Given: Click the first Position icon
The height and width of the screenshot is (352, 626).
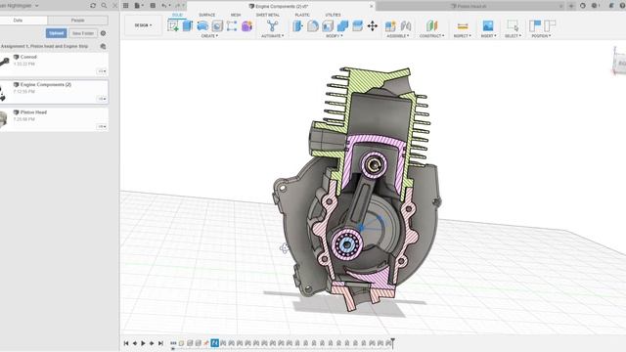Looking at the screenshot, I should pyautogui.click(x=535, y=26).
